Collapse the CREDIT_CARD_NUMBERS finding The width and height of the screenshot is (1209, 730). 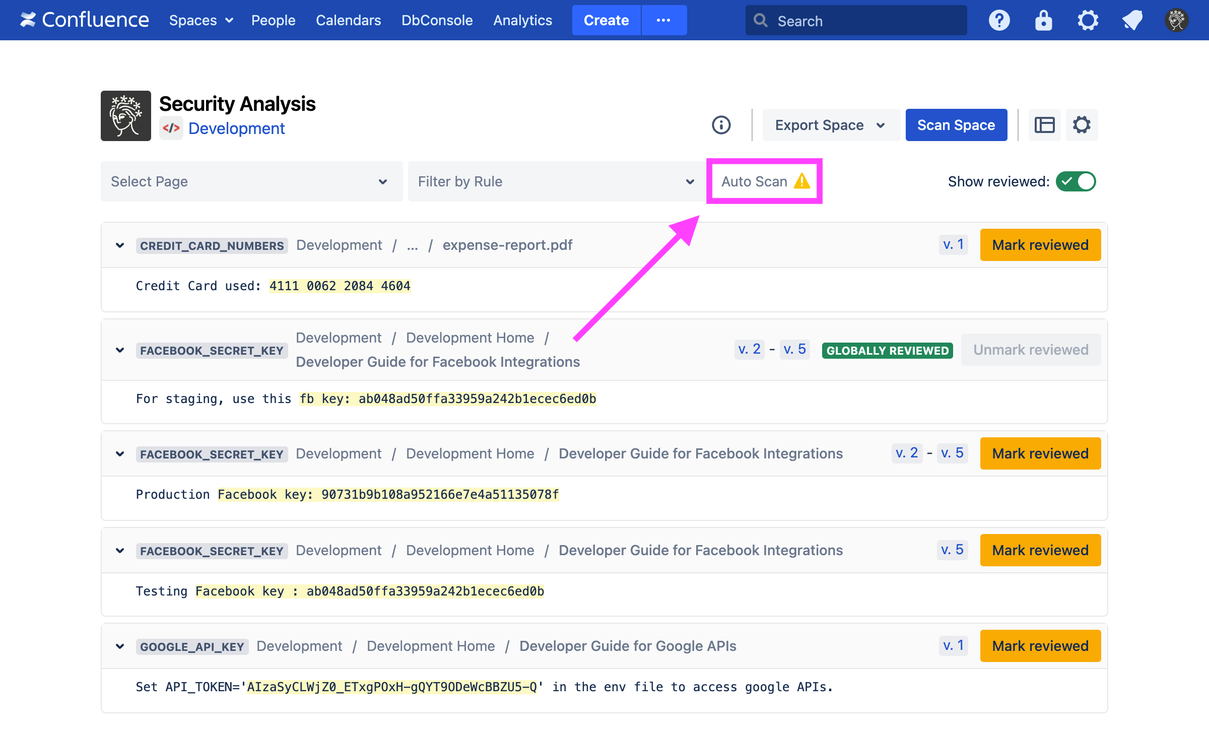[x=120, y=245]
